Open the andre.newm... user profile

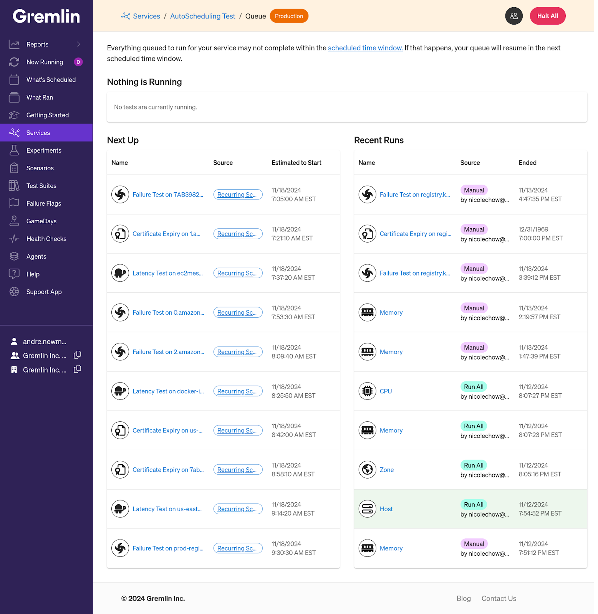(45, 342)
